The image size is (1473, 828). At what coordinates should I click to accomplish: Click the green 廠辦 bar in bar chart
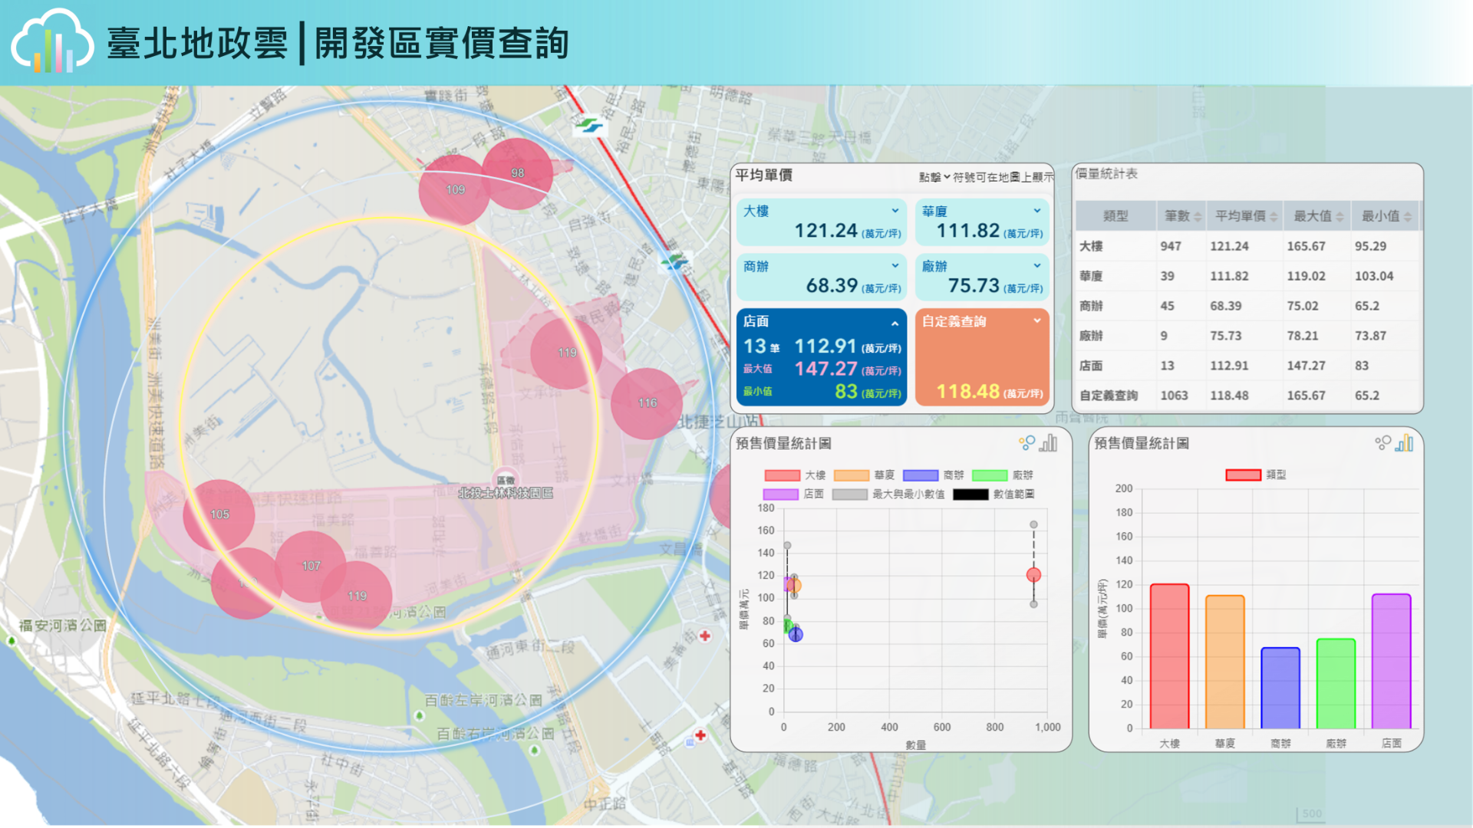coord(1336,683)
